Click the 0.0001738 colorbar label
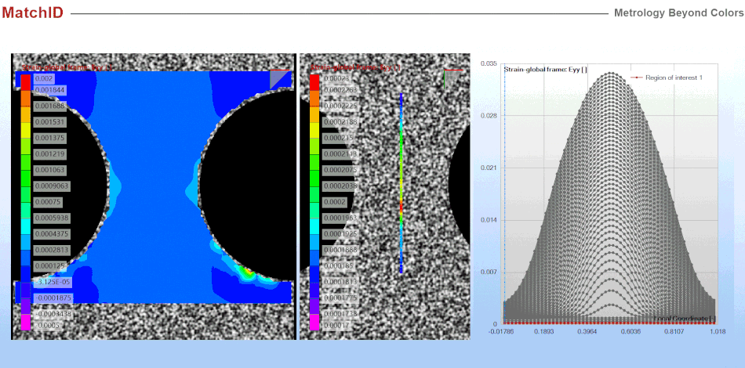The height and width of the screenshot is (368, 745). (x=340, y=314)
